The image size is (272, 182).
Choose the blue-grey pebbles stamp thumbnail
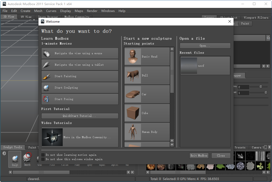click(x=240, y=166)
